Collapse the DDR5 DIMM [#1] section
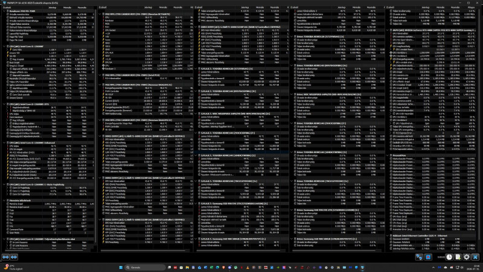 [100, 178]
